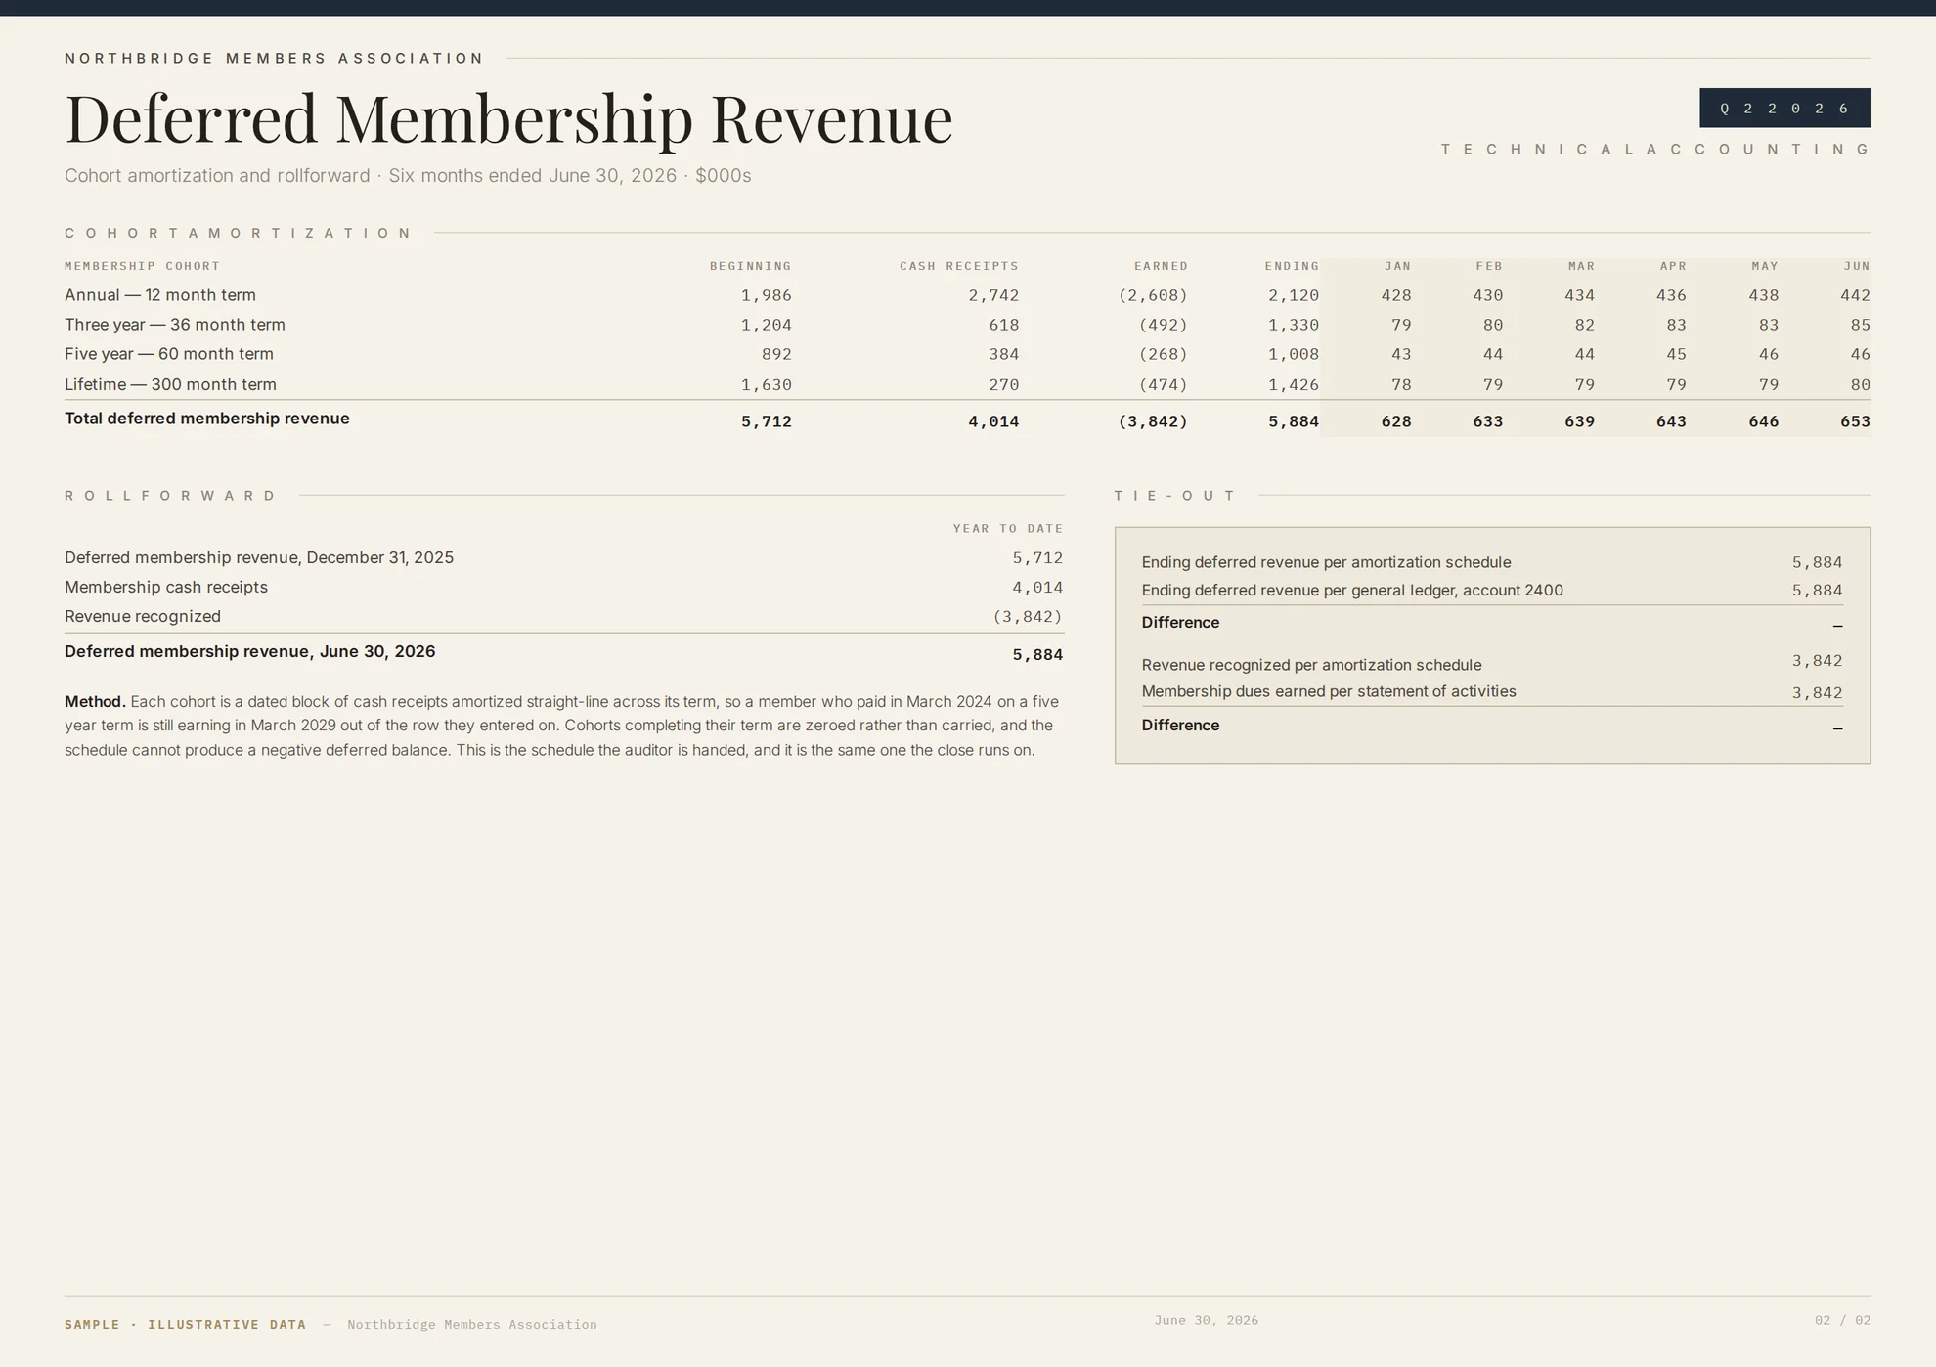Select Five year cohort January value 43
This screenshot has height=1367, width=1936.
pyautogui.click(x=1401, y=354)
